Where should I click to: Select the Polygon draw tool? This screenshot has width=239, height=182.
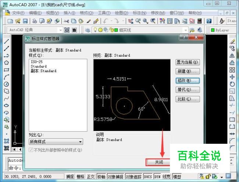point(6,63)
